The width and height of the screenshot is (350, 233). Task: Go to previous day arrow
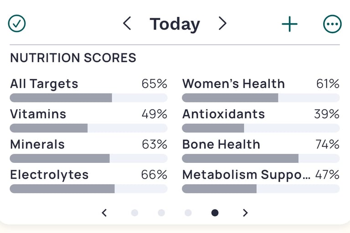pyautogui.click(x=127, y=24)
